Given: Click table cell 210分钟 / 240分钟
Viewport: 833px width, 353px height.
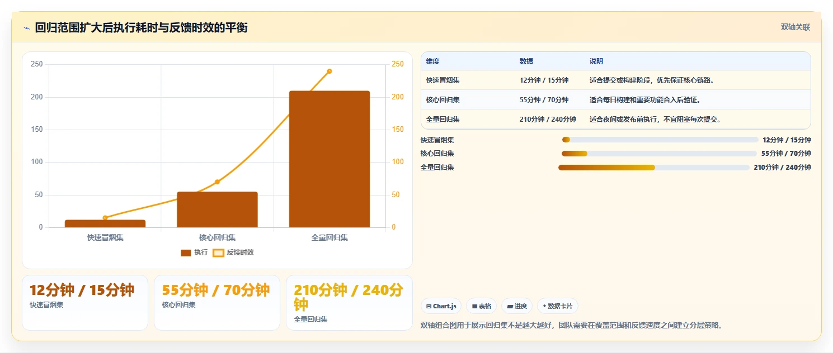Looking at the screenshot, I should pos(548,120).
